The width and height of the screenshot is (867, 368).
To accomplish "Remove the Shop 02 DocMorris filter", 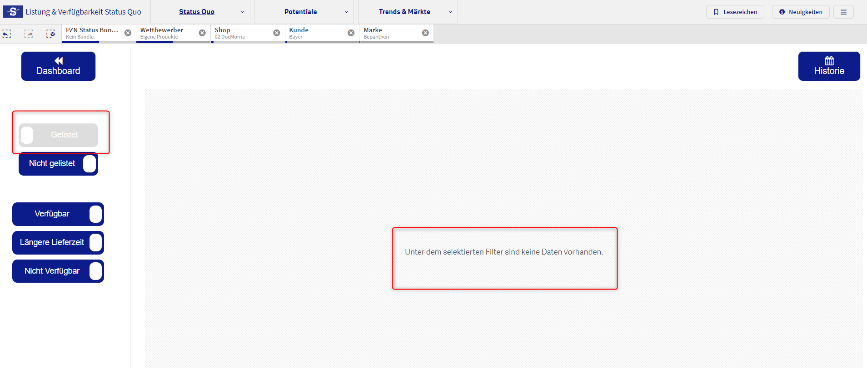I will [276, 33].
